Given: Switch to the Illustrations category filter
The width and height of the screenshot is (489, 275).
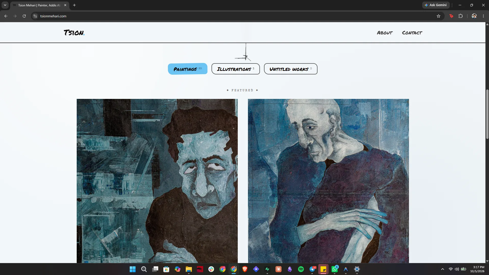Looking at the screenshot, I should point(235,69).
